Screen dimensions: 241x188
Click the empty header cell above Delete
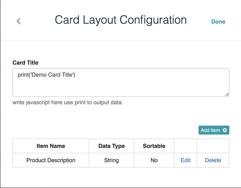click(213, 146)
